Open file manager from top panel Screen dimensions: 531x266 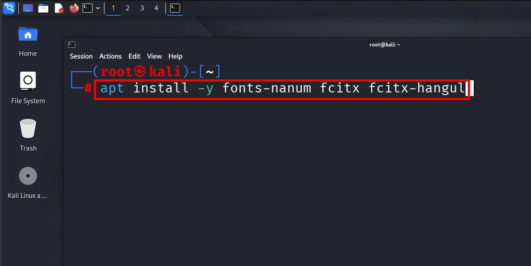(43, 8)
